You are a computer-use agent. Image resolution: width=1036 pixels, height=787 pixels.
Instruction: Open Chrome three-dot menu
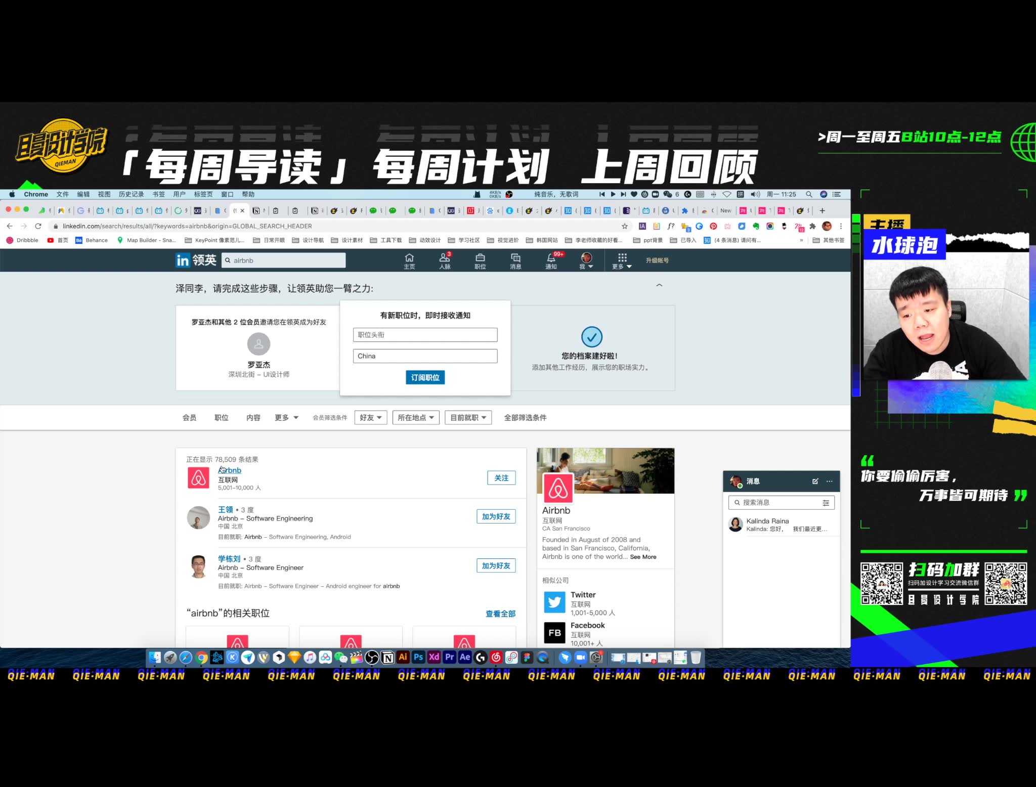(x=841, y=226)
